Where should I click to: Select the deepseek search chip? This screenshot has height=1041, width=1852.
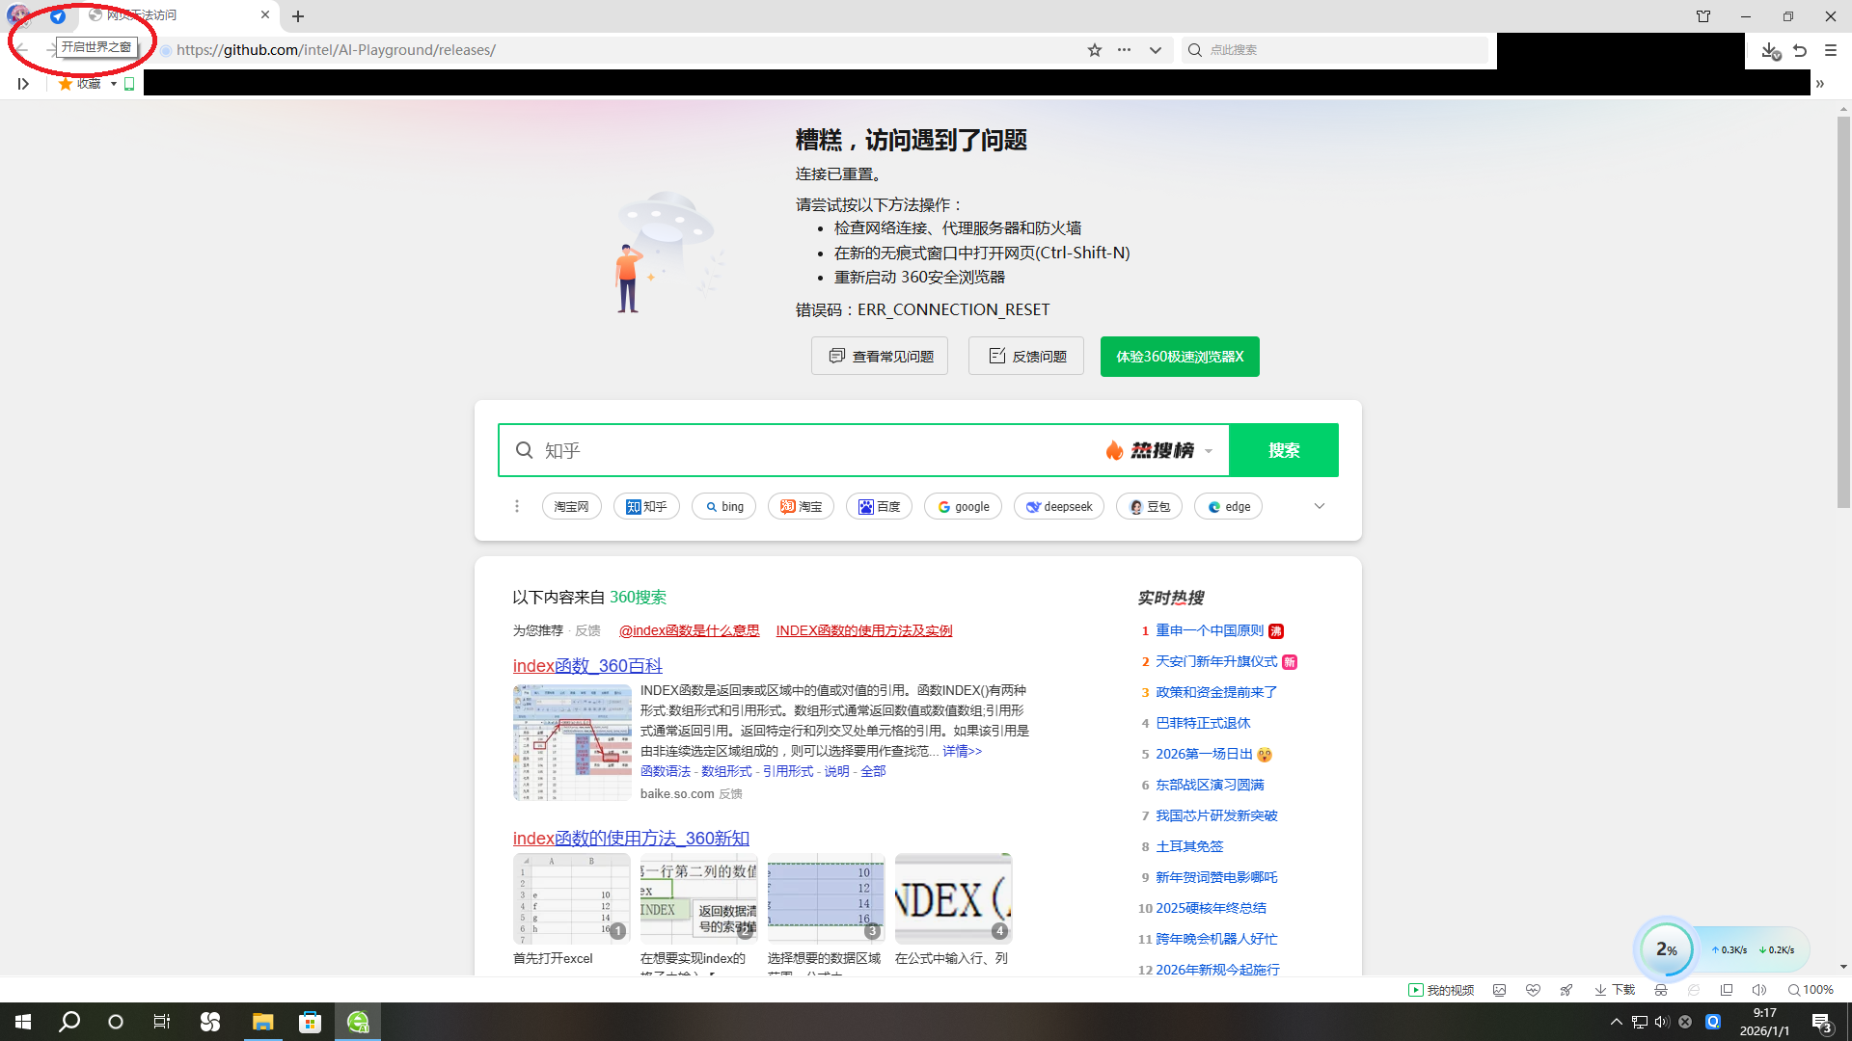tap(1059, 506)
